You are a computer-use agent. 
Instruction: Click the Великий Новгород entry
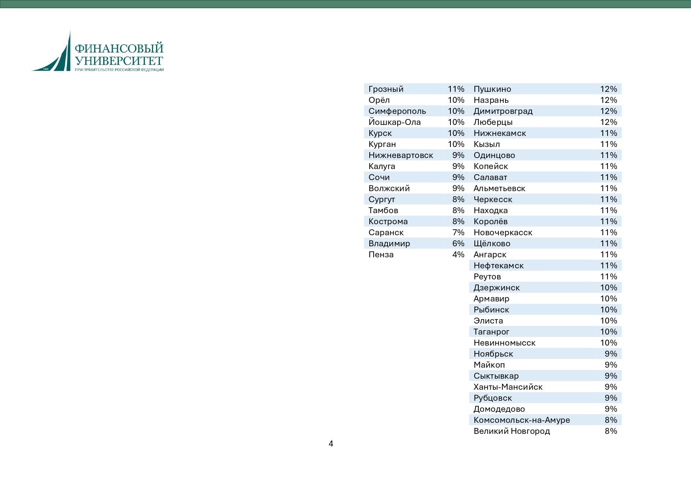coord(511,431)
